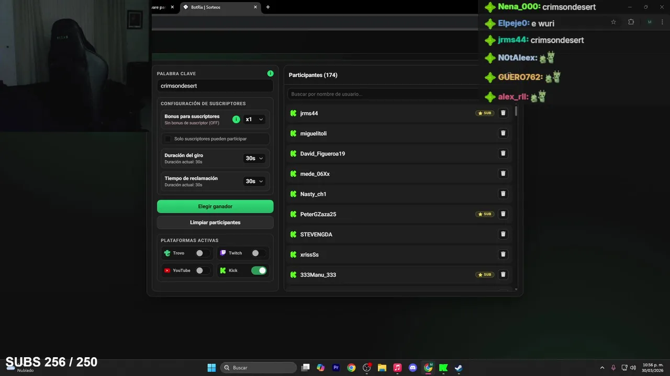
Task: Click the participants list scrollbar thumb
Action: tap(516, 111)
